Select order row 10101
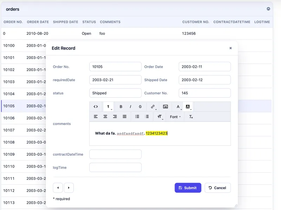281x210 pixels. coord(24,58)
